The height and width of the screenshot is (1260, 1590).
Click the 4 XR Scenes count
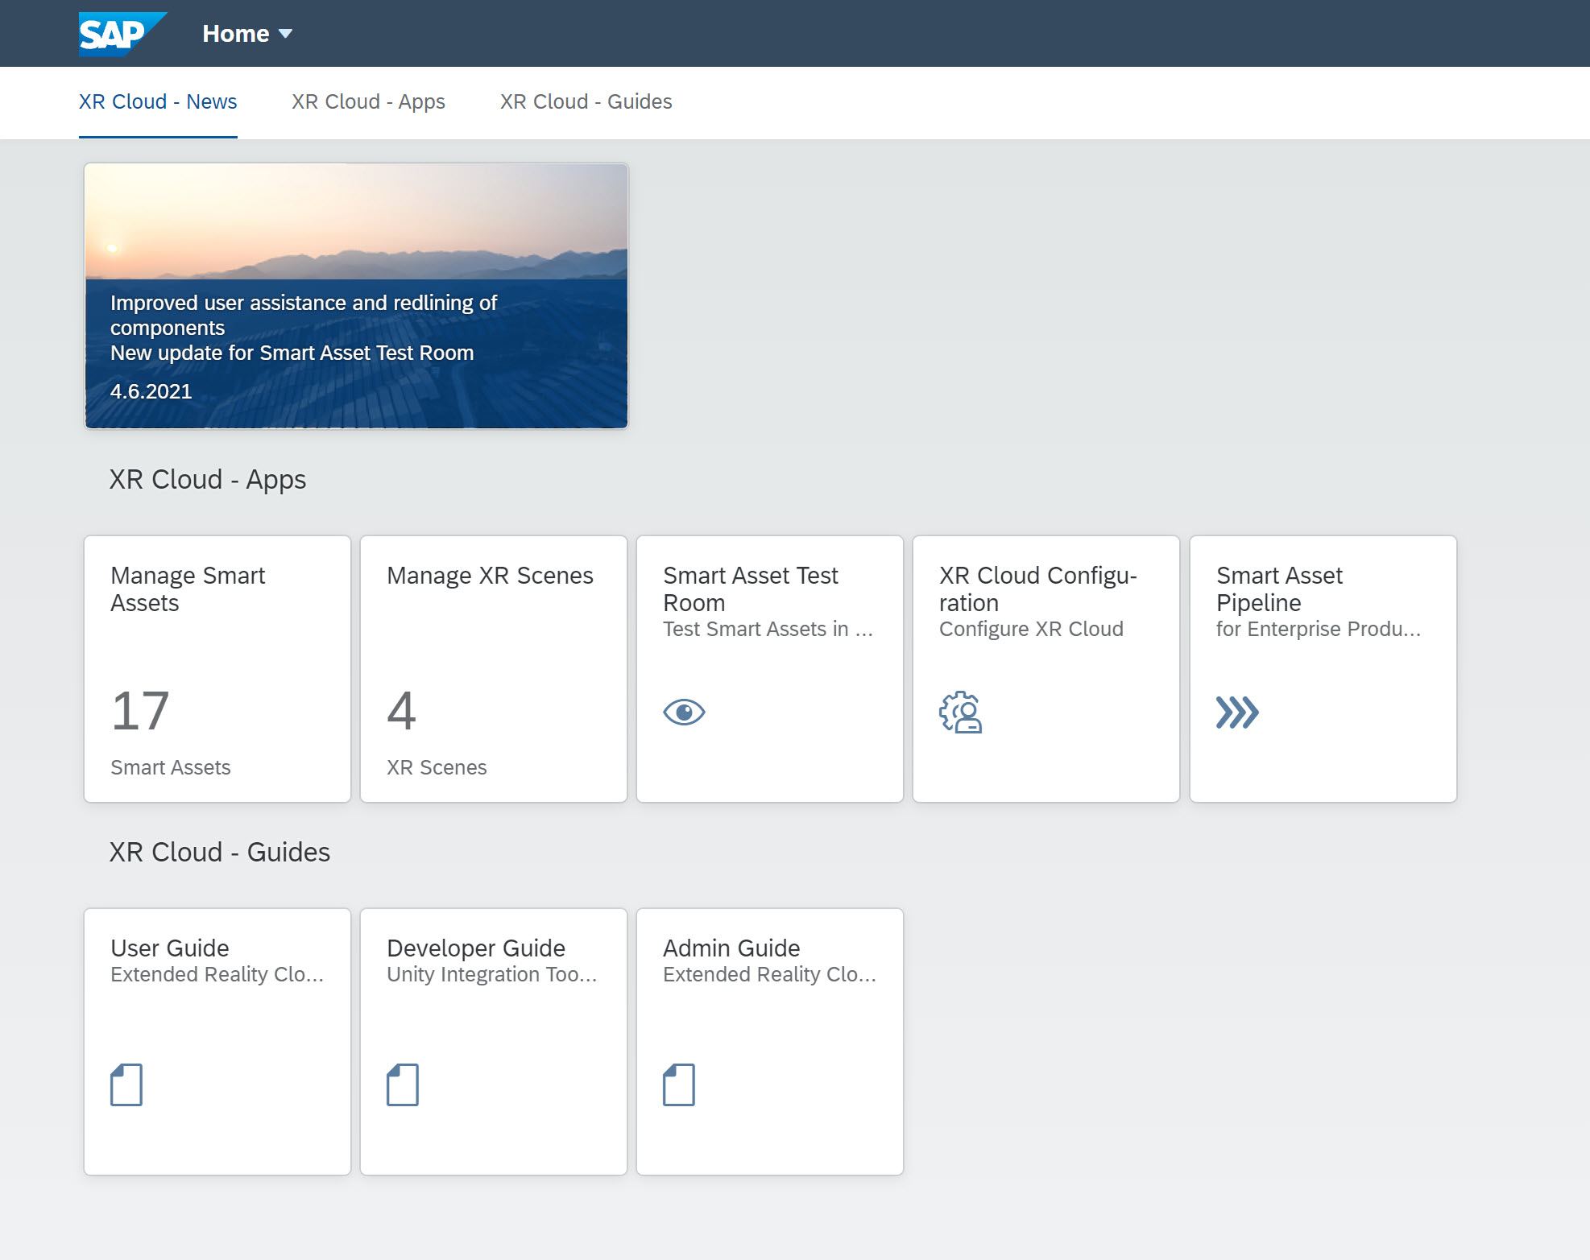click(x=401, y=711)
